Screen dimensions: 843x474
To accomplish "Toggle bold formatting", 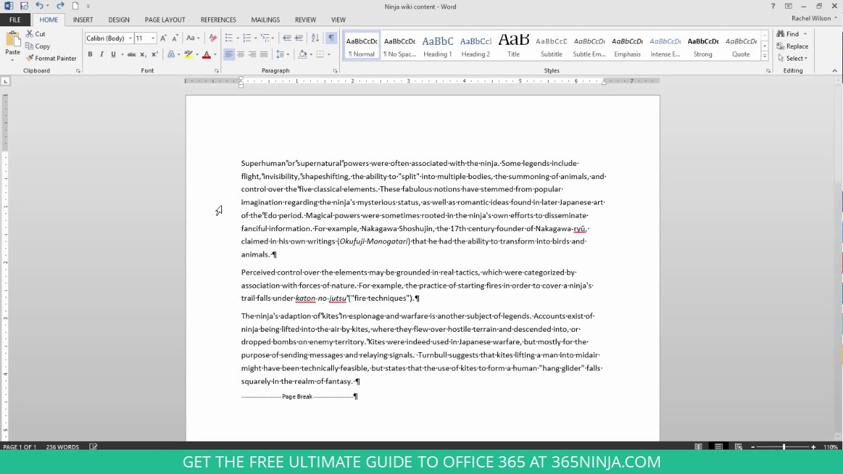I will click(x=90, y=54).
